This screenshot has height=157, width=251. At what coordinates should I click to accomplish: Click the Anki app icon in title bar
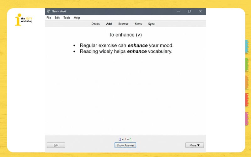[x=48, y=11]
